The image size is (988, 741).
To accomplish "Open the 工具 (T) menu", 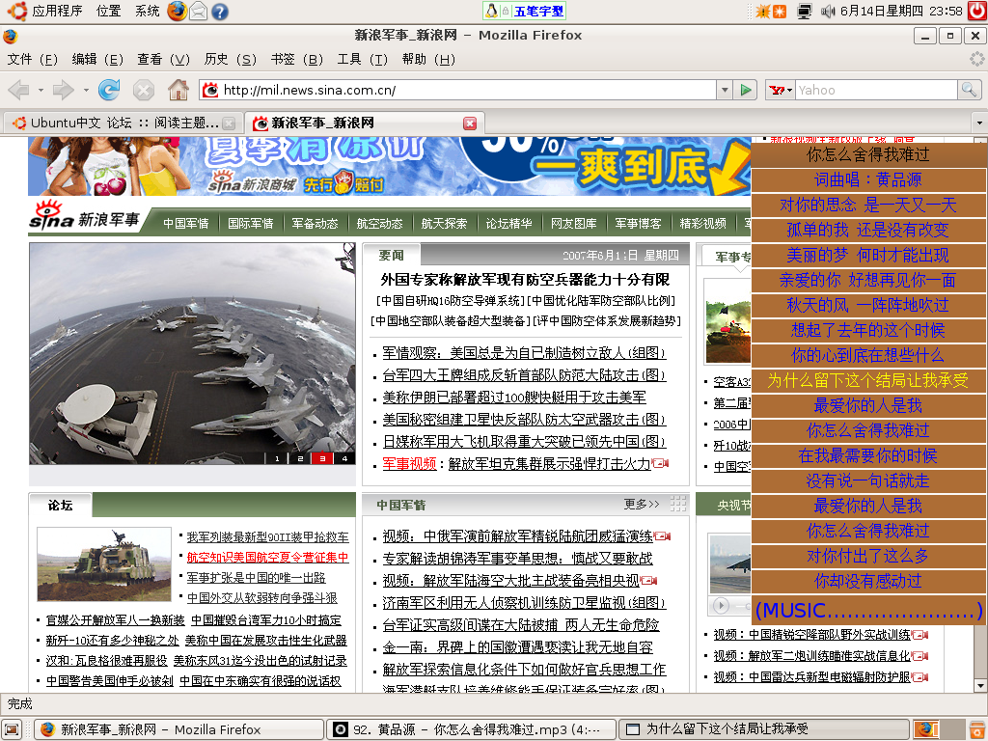I will click(363, 59).
